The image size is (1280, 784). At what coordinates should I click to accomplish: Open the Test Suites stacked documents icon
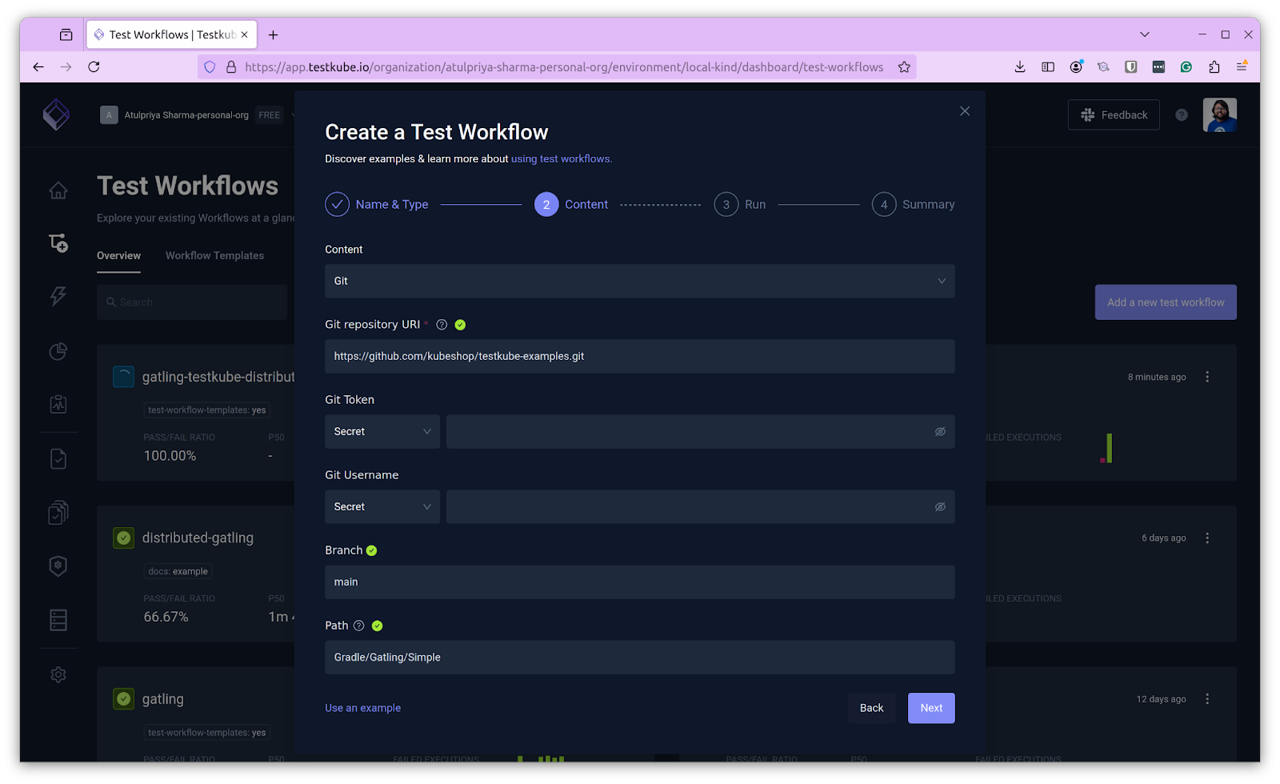tap(58, 512)
